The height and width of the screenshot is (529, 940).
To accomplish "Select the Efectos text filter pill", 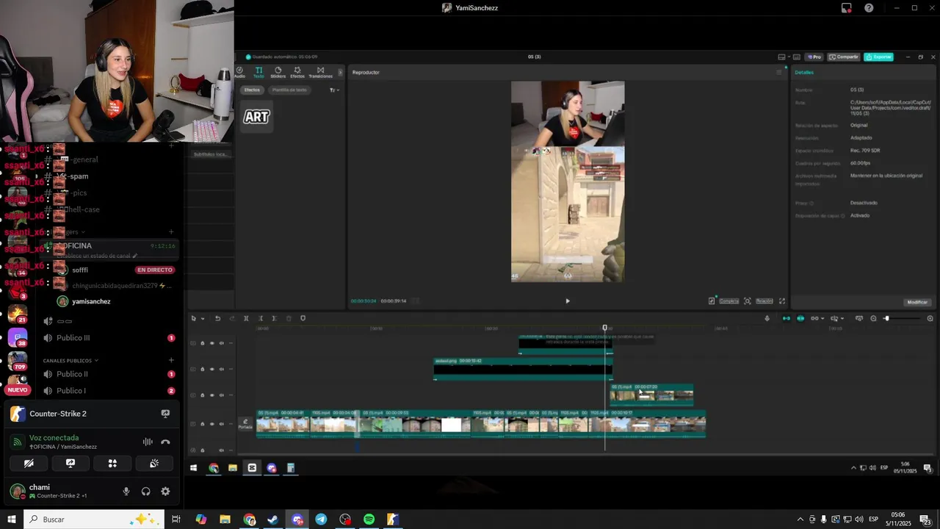I will point(252,90).
